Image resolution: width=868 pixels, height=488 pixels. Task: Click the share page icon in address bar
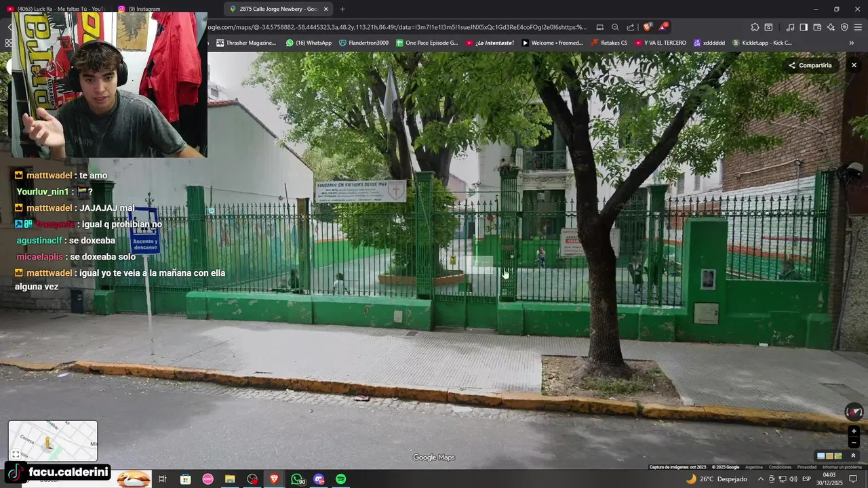pos(631,27)
